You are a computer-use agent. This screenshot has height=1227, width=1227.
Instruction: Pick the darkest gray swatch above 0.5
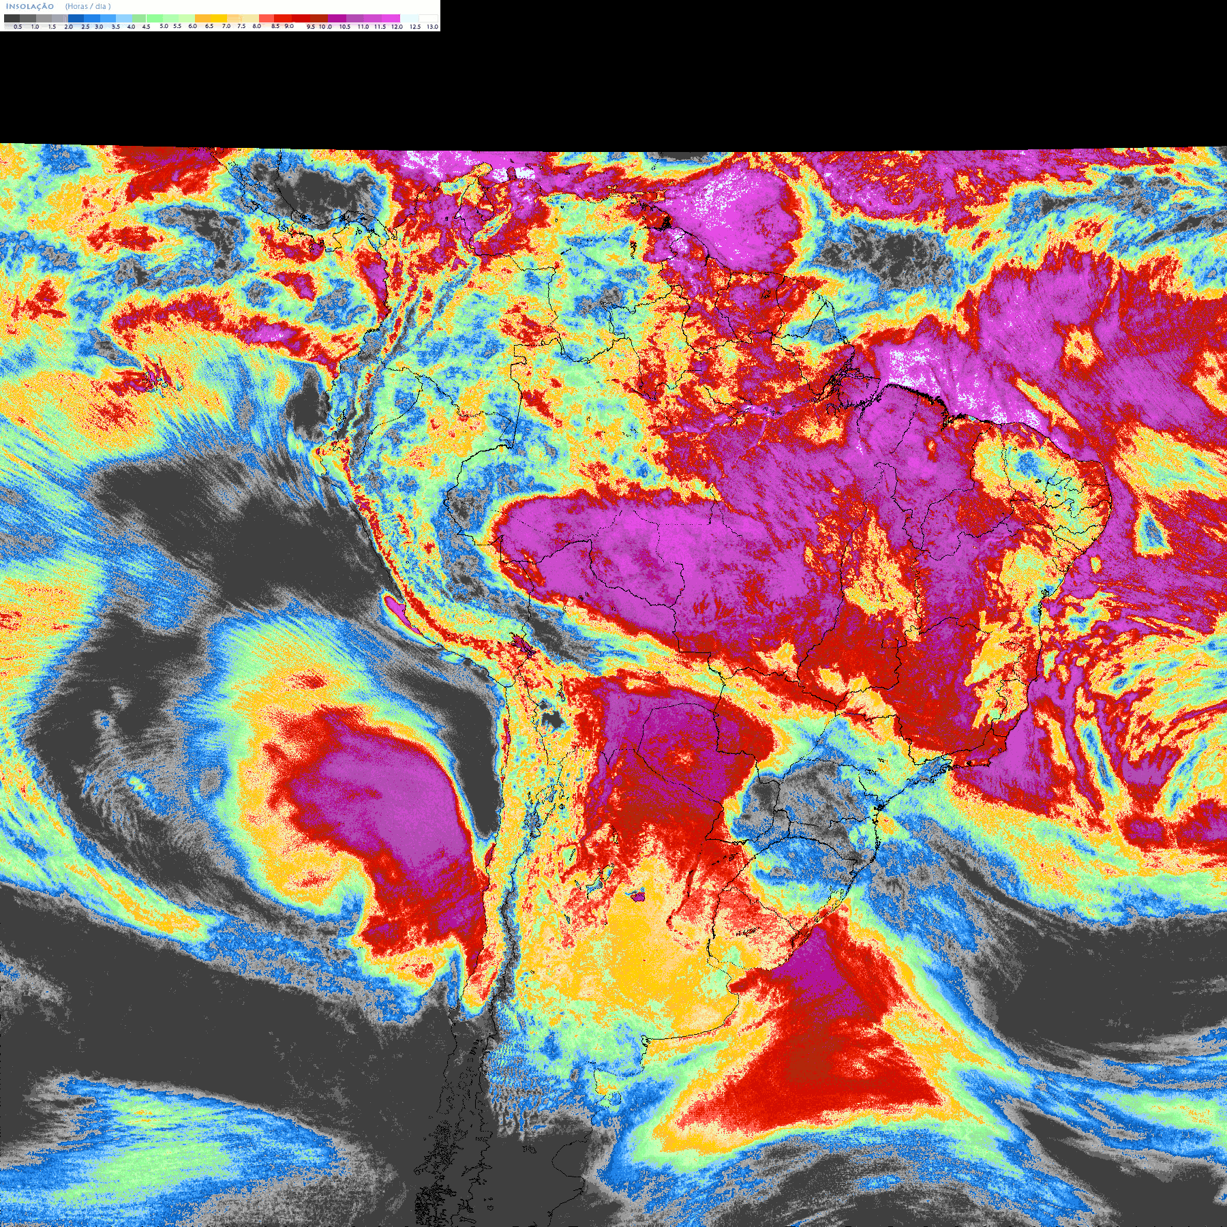point(12,18)
